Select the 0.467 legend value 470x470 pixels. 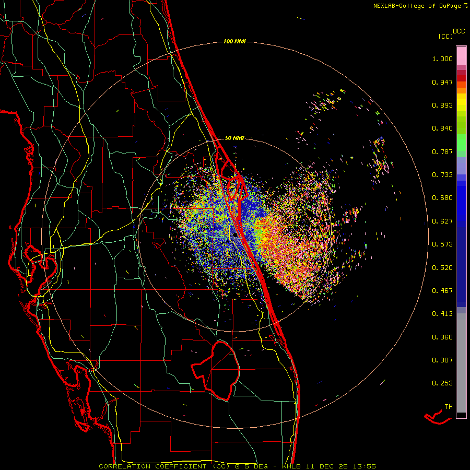[x=442, y=291]
